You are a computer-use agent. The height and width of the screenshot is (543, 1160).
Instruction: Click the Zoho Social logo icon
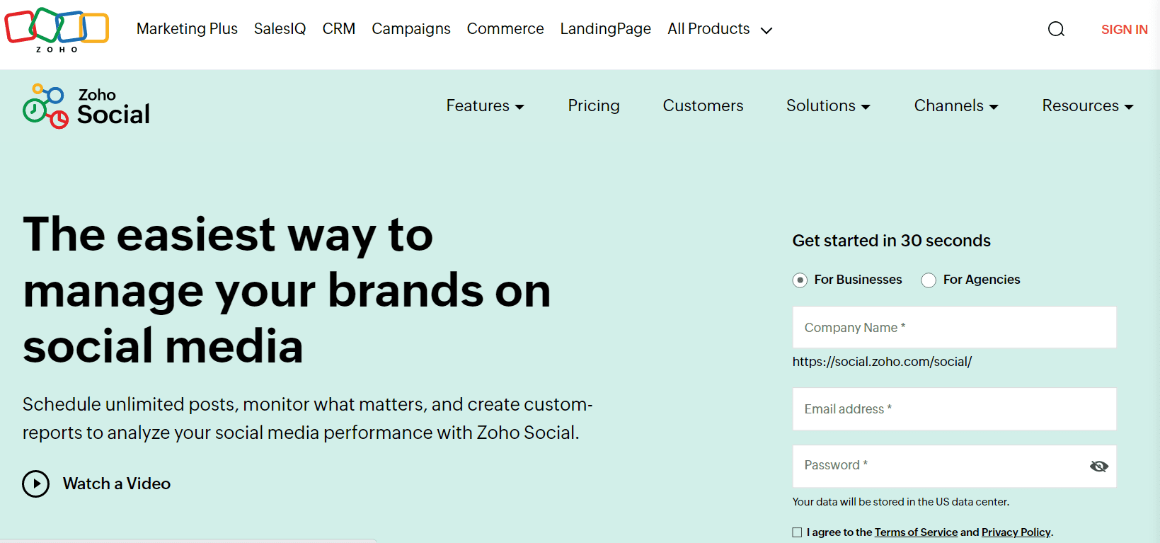(x=46, y=106)
